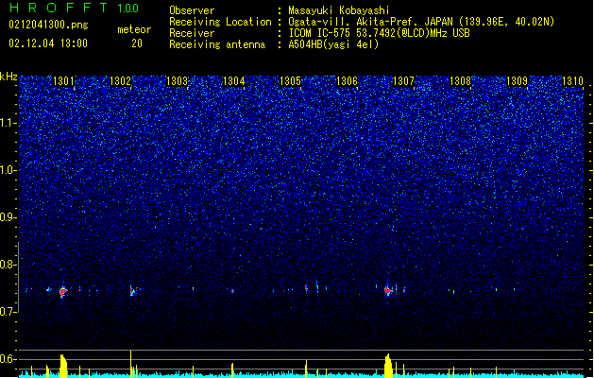Screen dimensions: 594x378
Task: Click the strong meteor echo before 1307
Action: 387,291
